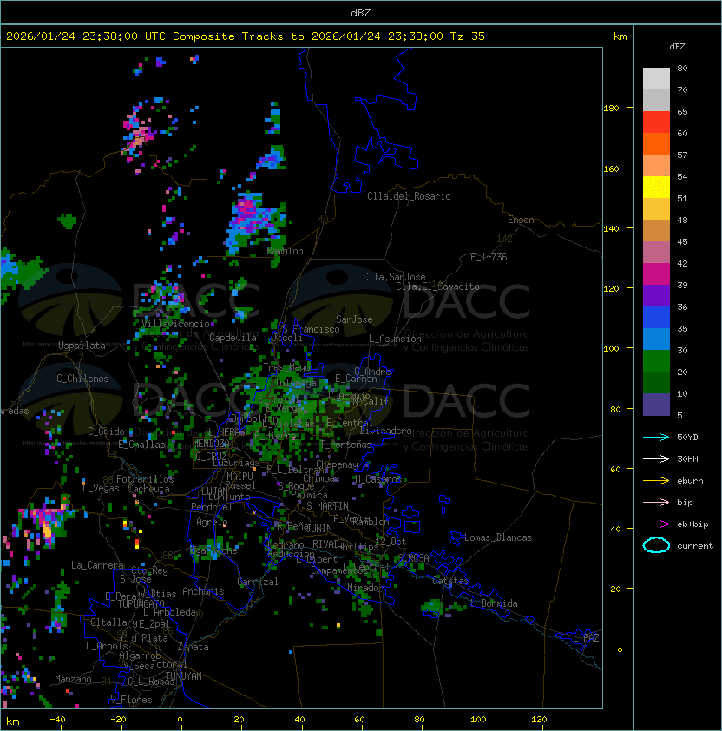Click the Clla.del_Rosario label
The height and width of the screenshot is (731, 722).
409,196
